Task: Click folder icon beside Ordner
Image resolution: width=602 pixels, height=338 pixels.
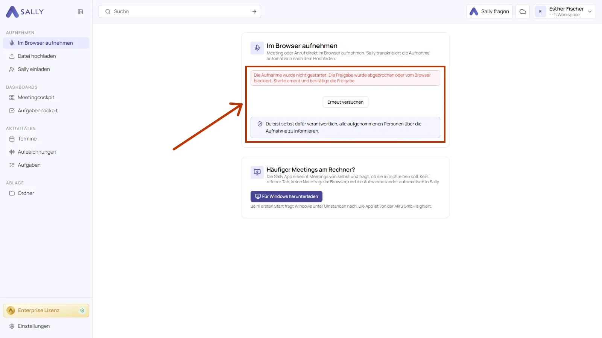Action: tap(12, 193)
